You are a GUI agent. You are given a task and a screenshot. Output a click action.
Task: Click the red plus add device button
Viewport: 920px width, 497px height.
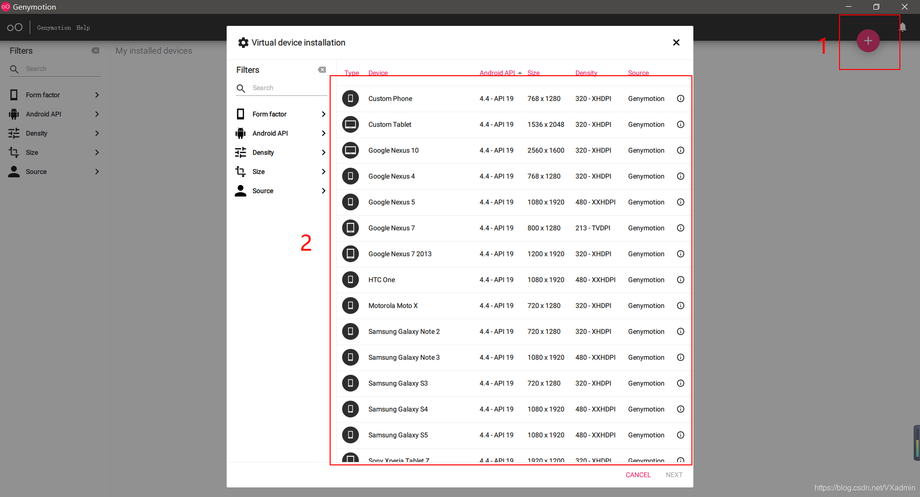pos(868,41)
